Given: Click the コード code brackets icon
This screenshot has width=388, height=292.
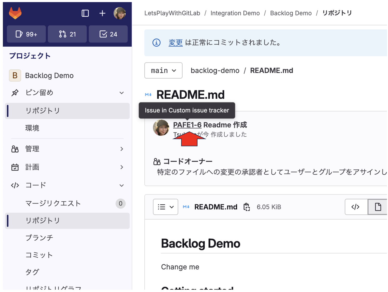Looking at the screenshot, I should click(15, 185).
